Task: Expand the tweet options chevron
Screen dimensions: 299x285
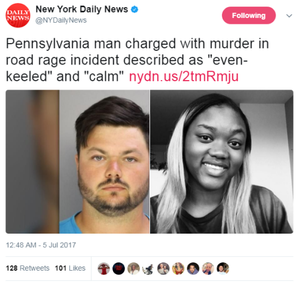Action: coord(289,16)
